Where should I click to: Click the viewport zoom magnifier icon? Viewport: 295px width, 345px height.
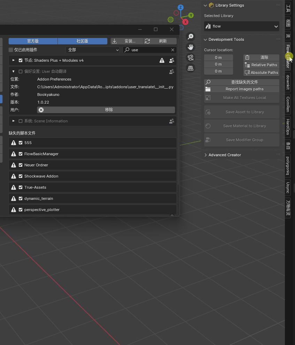tap(191, 37)
